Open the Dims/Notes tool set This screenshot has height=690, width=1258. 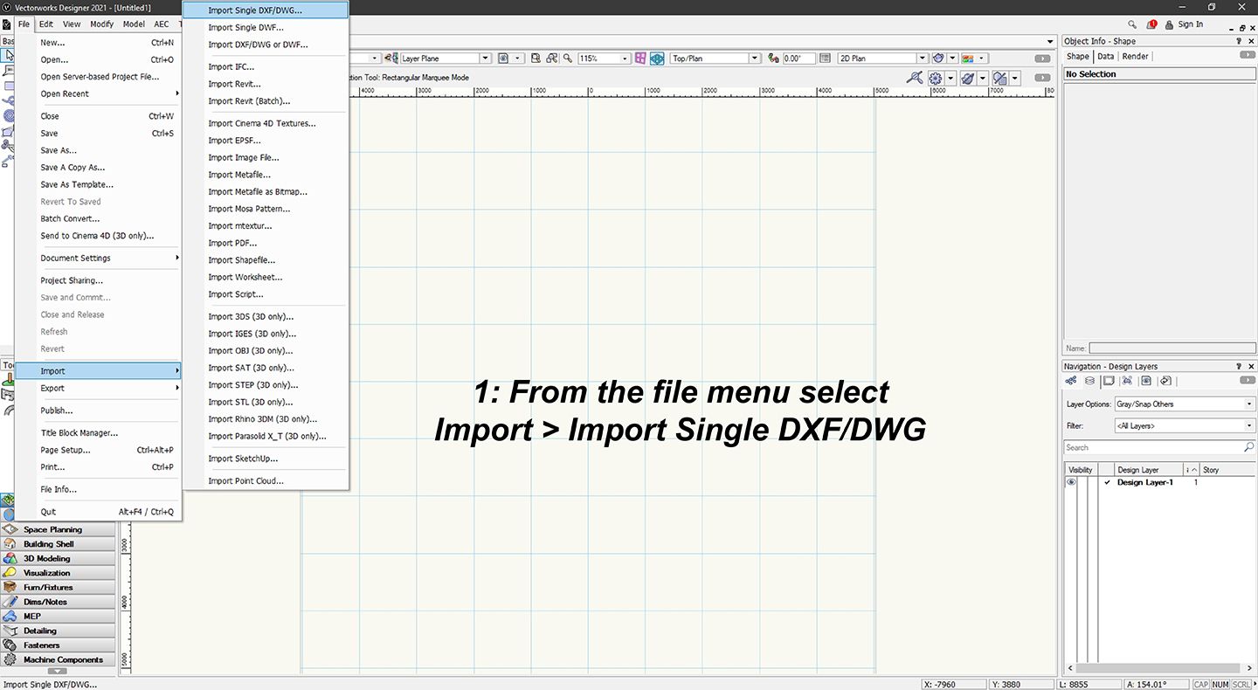(58, 602)
